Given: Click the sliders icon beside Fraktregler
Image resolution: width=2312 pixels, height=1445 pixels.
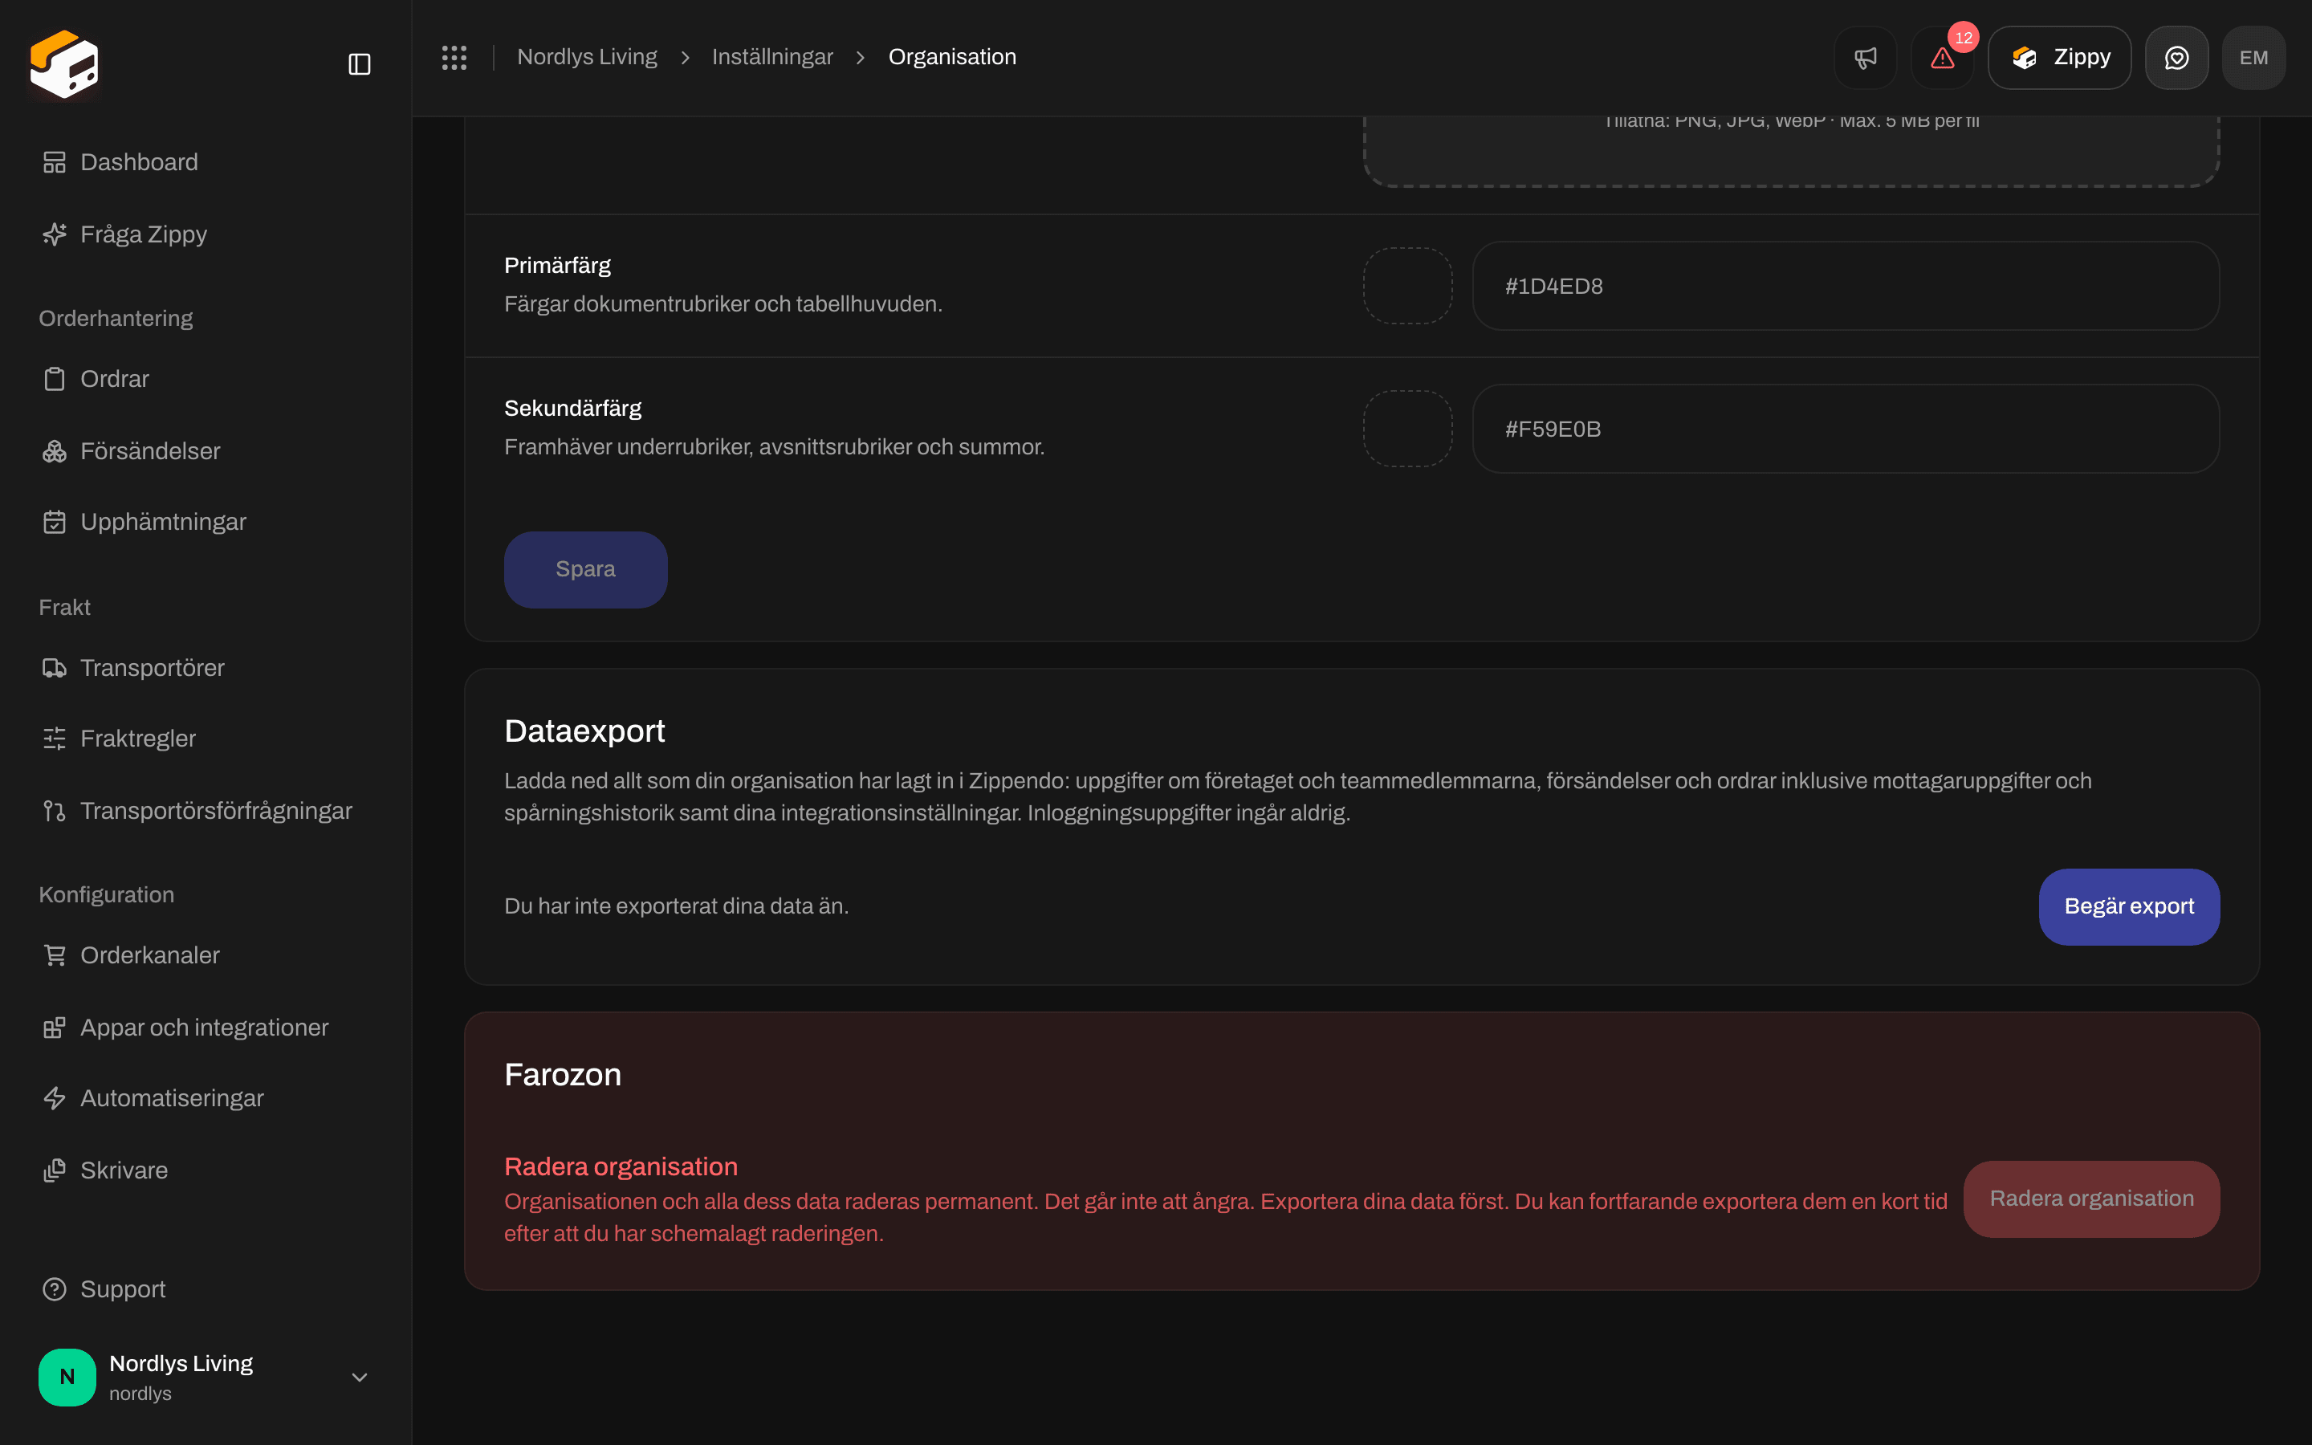Looking at the screenshot, I should (x=55, y=739).
